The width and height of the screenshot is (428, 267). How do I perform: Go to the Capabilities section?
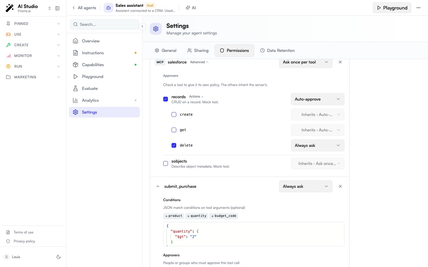pos(104,65)
